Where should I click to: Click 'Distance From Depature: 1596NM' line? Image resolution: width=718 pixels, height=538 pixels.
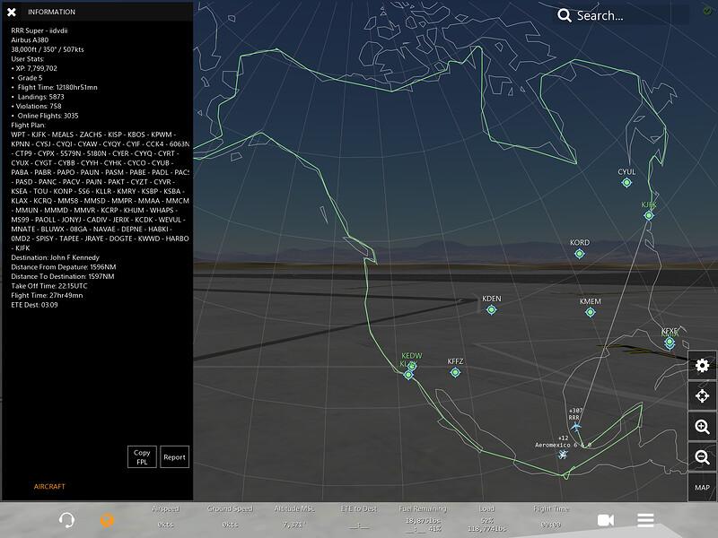point(63,266)
